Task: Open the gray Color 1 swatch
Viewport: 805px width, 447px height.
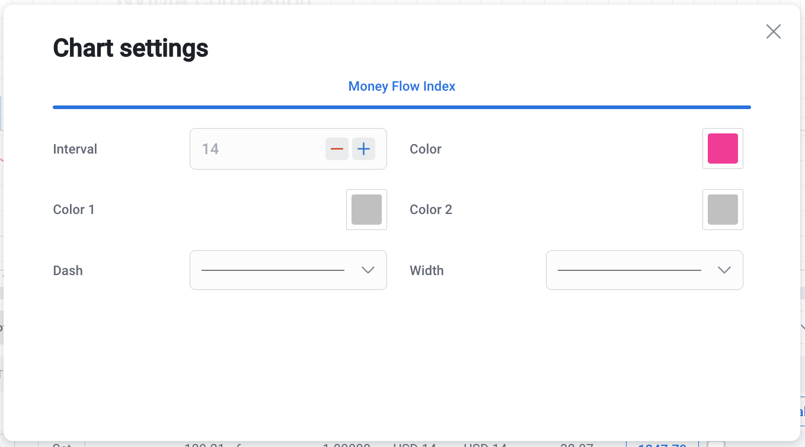Action: tap(366, 209)
